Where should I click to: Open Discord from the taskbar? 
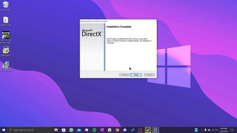[x=125, y=130]
